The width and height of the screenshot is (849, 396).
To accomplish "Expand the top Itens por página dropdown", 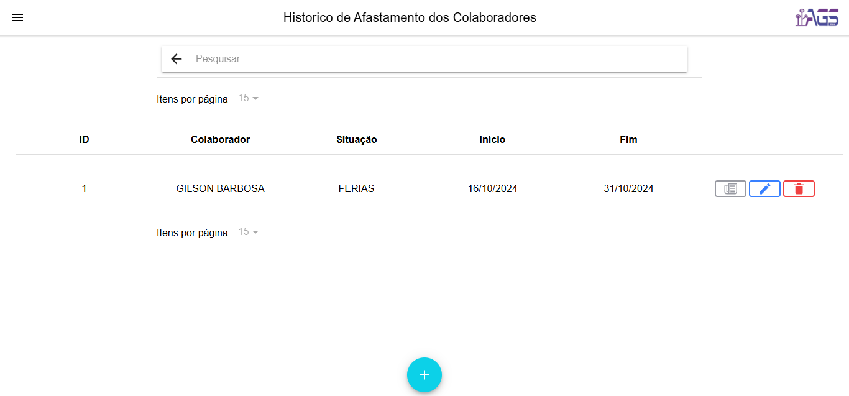I will 248,98.
